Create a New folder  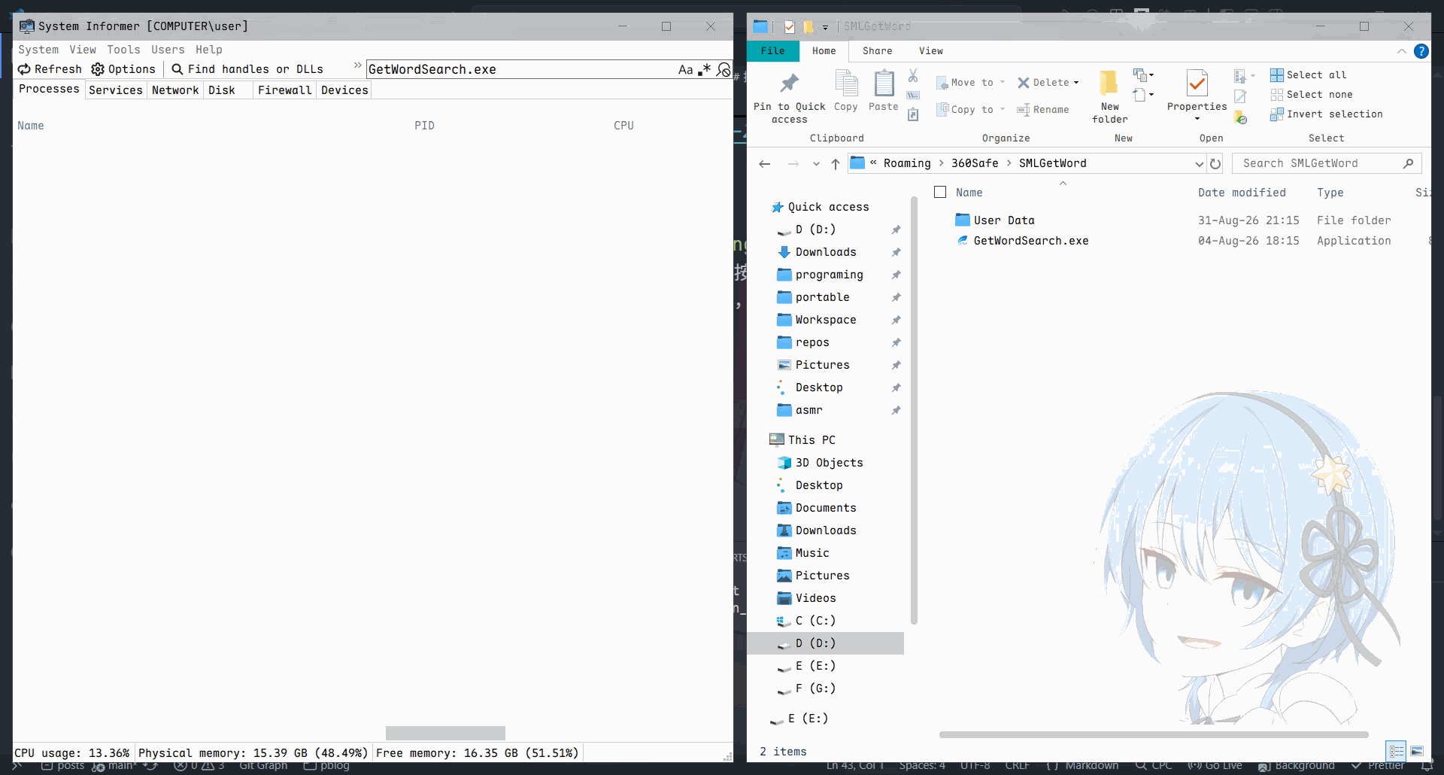coord(1109,96)
